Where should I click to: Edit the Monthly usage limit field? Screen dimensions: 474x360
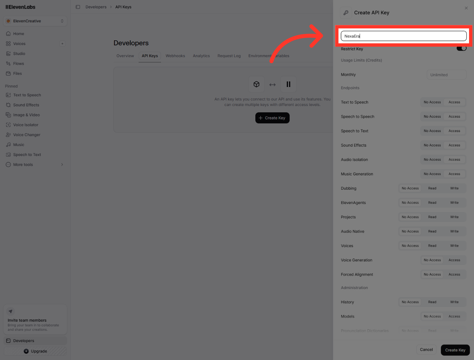coord(447,75)
